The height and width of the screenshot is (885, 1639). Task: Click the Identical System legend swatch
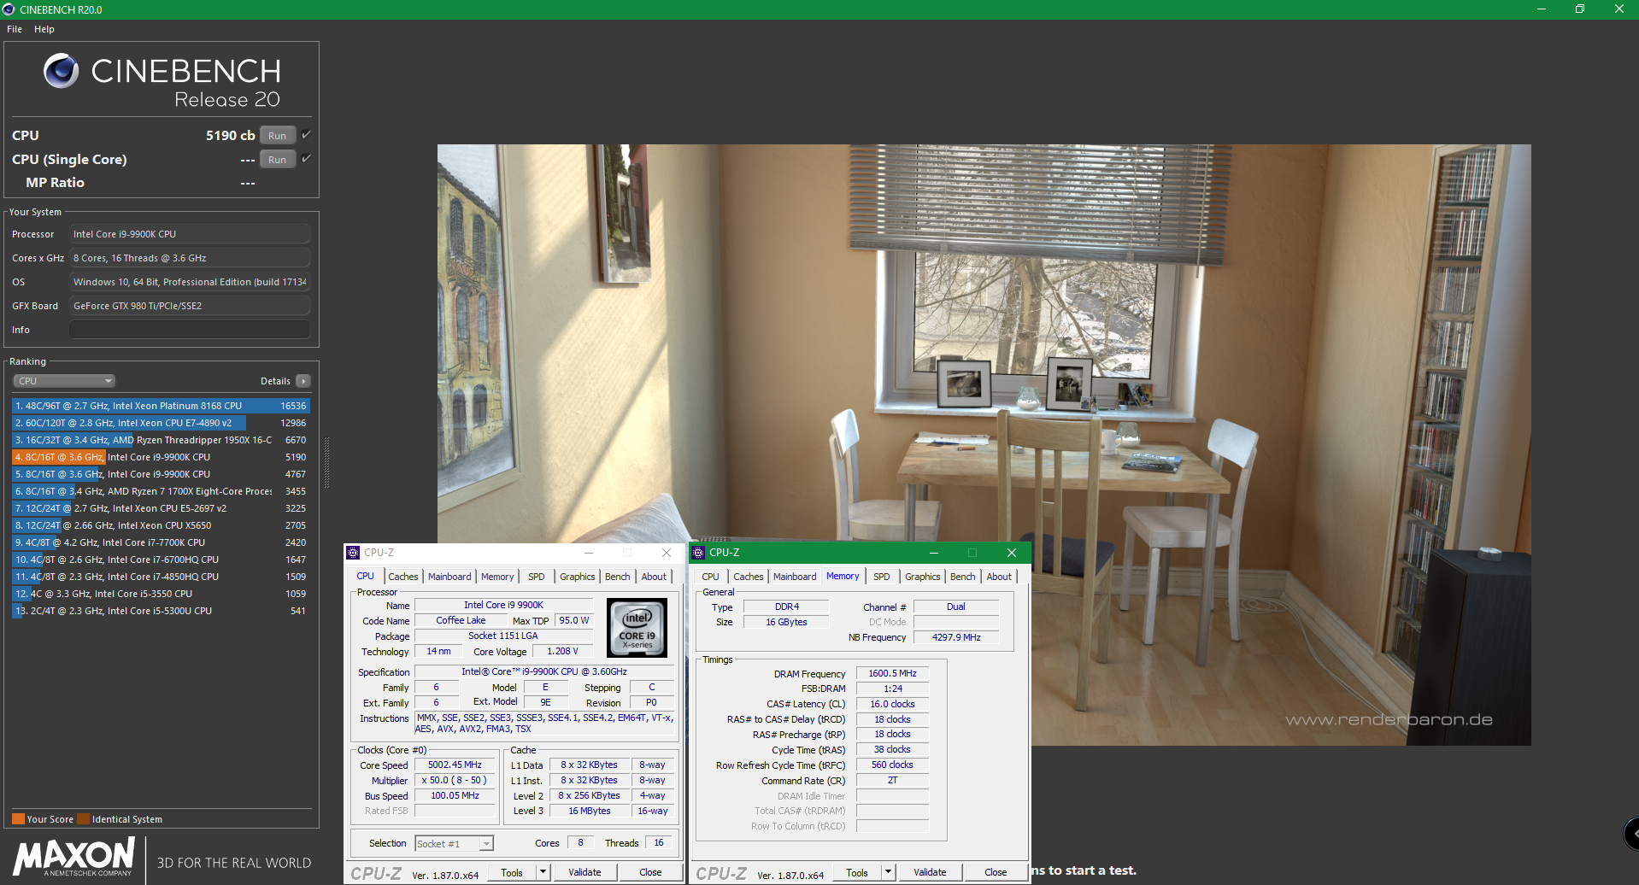(83, 819)
